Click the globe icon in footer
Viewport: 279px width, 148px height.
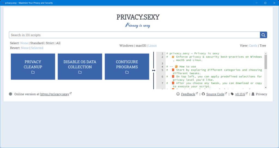tap(11, 94)
